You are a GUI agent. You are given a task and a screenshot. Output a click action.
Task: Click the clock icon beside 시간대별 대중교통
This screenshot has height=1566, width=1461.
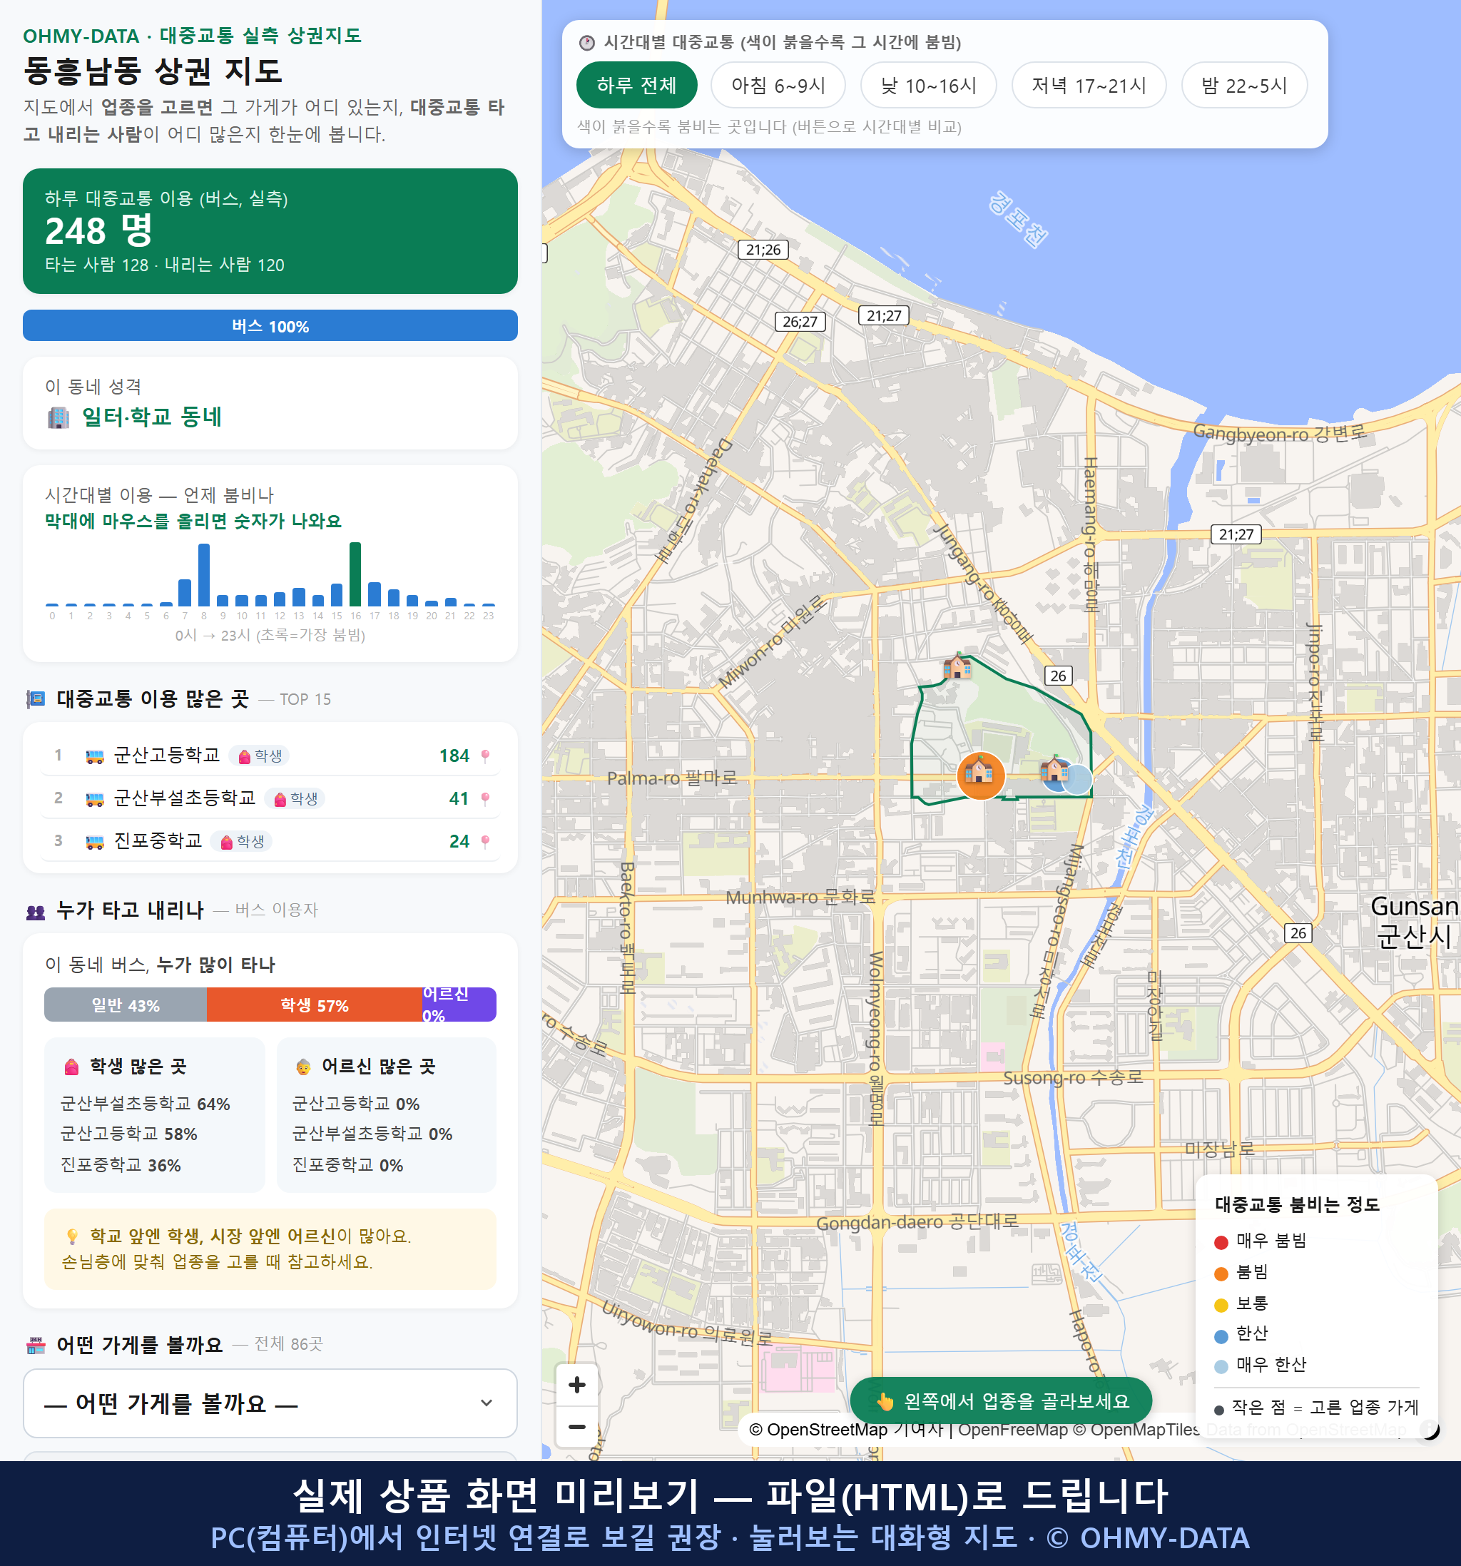(586, 43)
